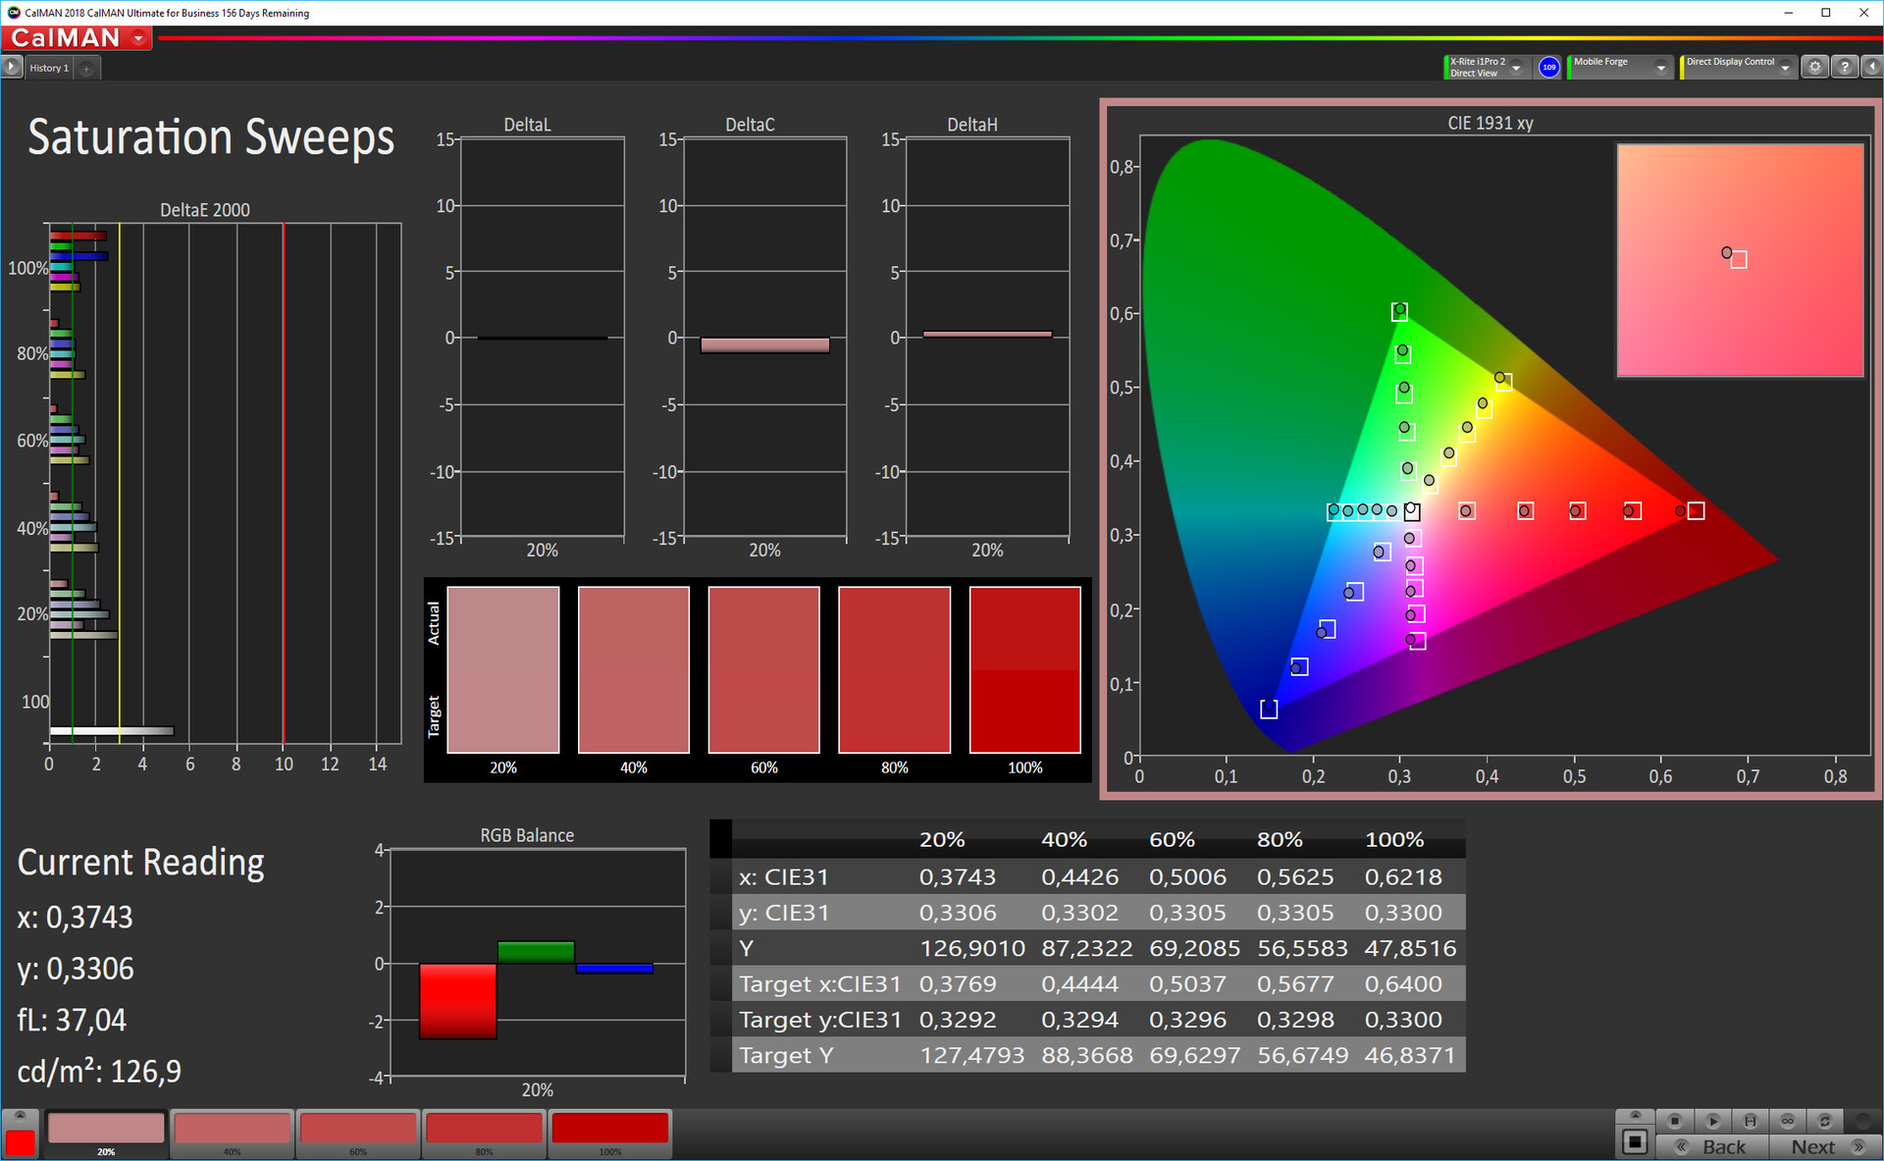Select the History 1 tab

point(49,68)
